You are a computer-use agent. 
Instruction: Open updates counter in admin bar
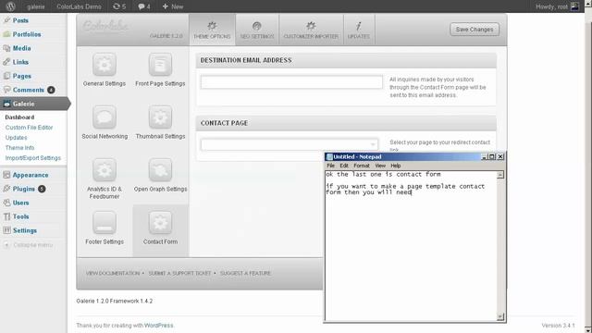tap(119, 6)
